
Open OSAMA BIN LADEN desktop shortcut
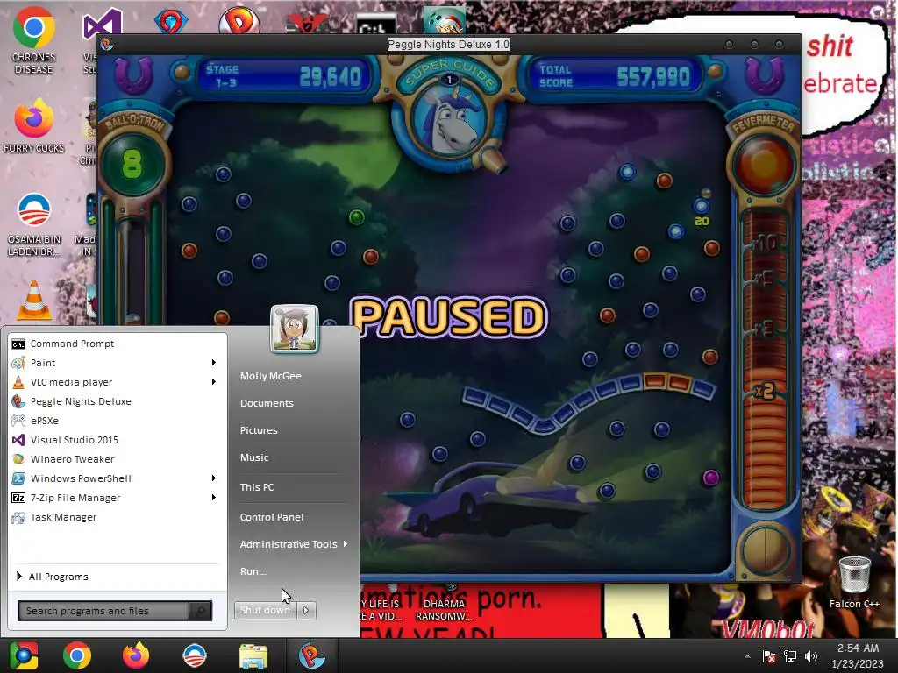coord(34,224)
